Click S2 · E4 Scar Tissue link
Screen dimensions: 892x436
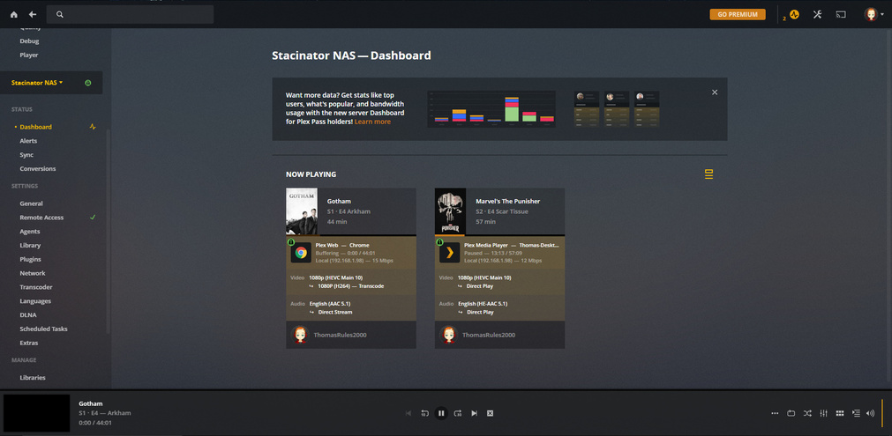502,211
